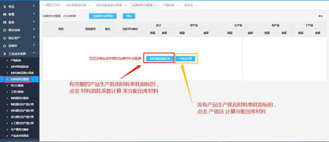Image resolution: width=329 pixels, height=142 pixels.
Task: Click the 丙产品 column group header
Action: click(275, 26)
